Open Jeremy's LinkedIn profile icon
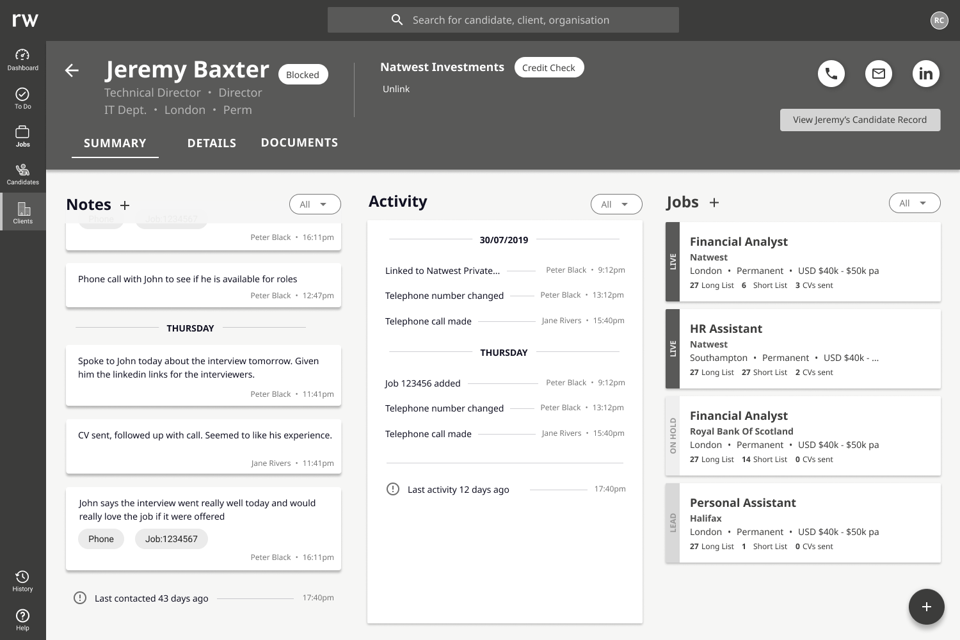The image size is (960, 640). [x=926, y=74]
